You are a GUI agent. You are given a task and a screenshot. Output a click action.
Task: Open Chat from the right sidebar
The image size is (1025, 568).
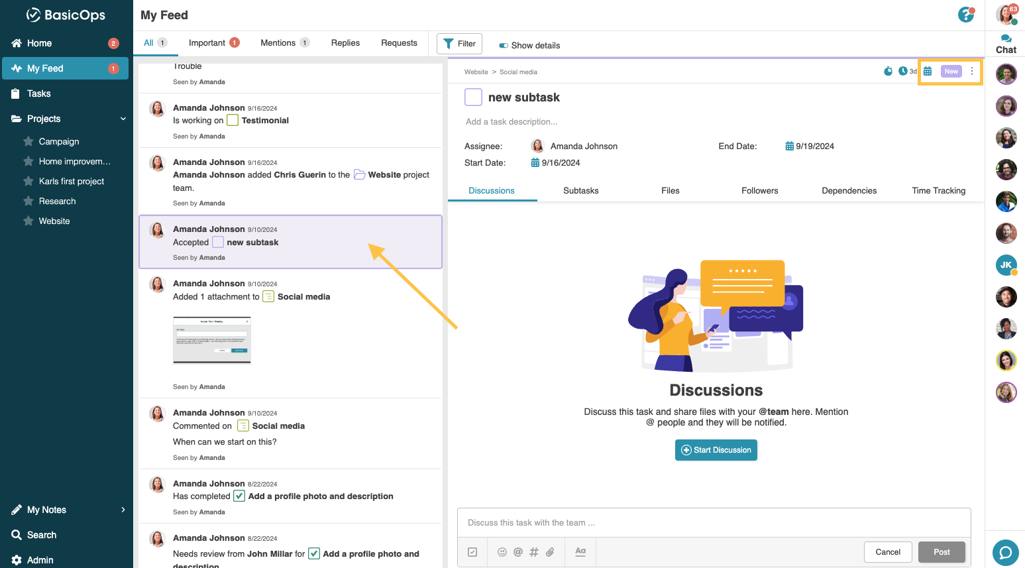(1005, 44)
